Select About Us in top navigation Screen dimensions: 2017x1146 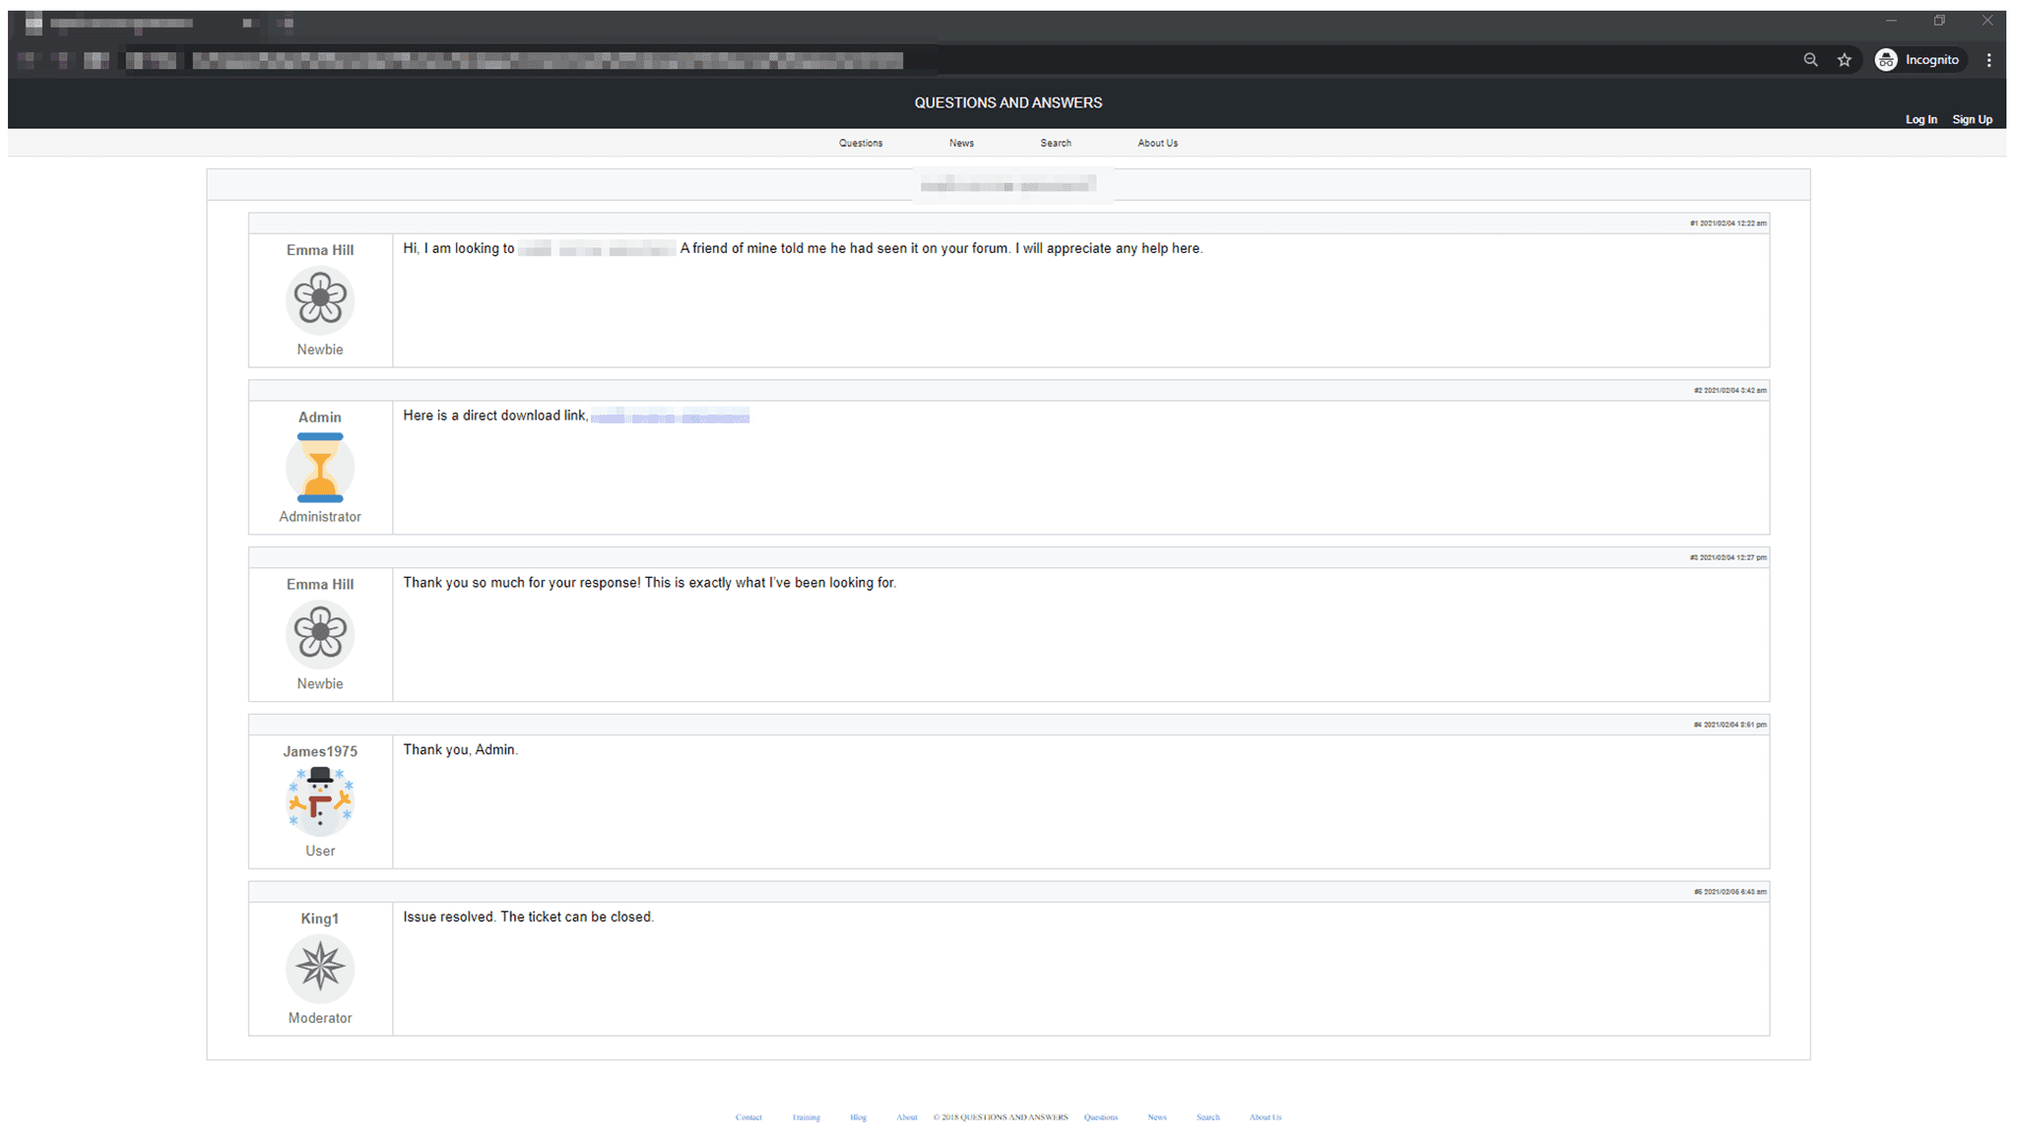(1157, 143)
